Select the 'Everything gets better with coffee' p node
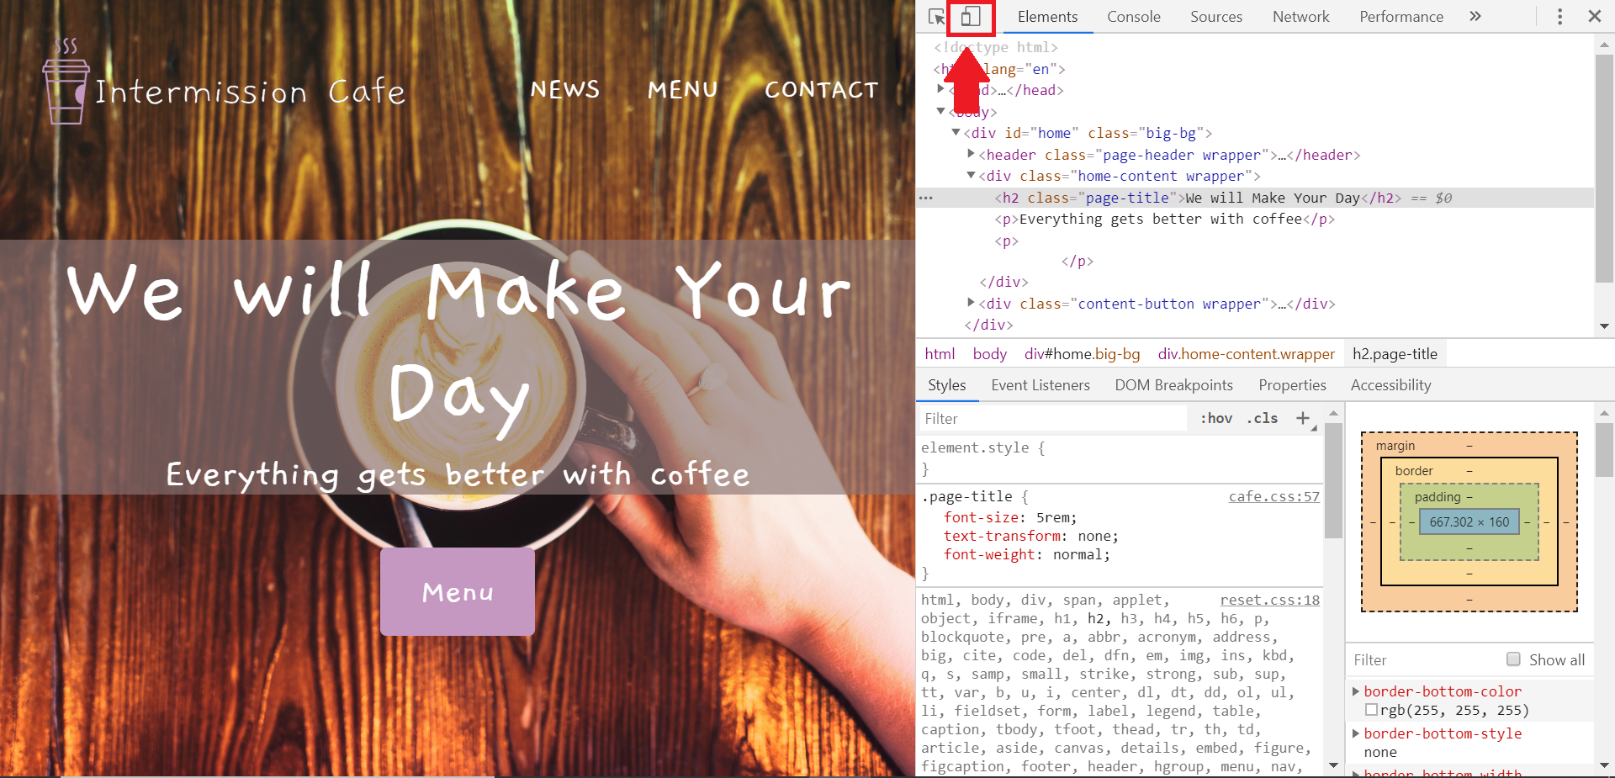This screenshot has height=778, width=1615. 1165,220
